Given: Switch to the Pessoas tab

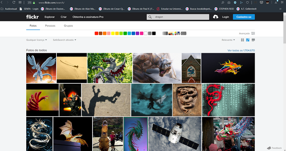Looking at the screenshot, I should coord(50,26).
